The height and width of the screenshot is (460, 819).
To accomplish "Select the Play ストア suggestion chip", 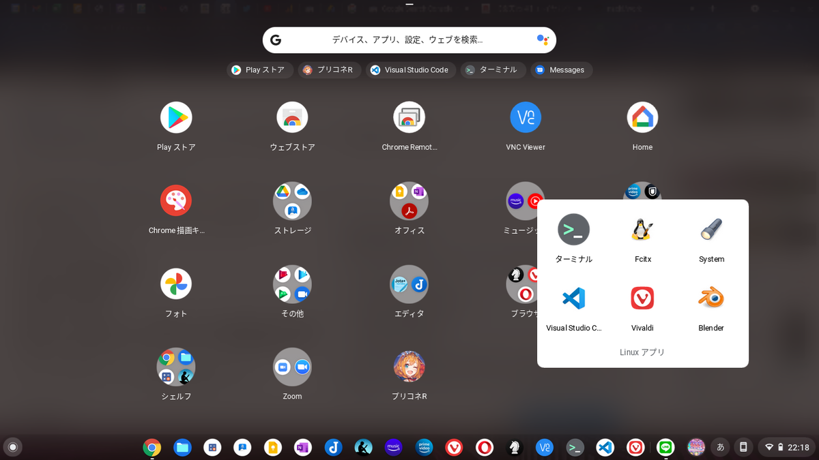I will tap(260, 70).
